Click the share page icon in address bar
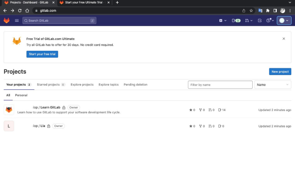Viewport: 295px width, 178px height. (x=244, y=11)
